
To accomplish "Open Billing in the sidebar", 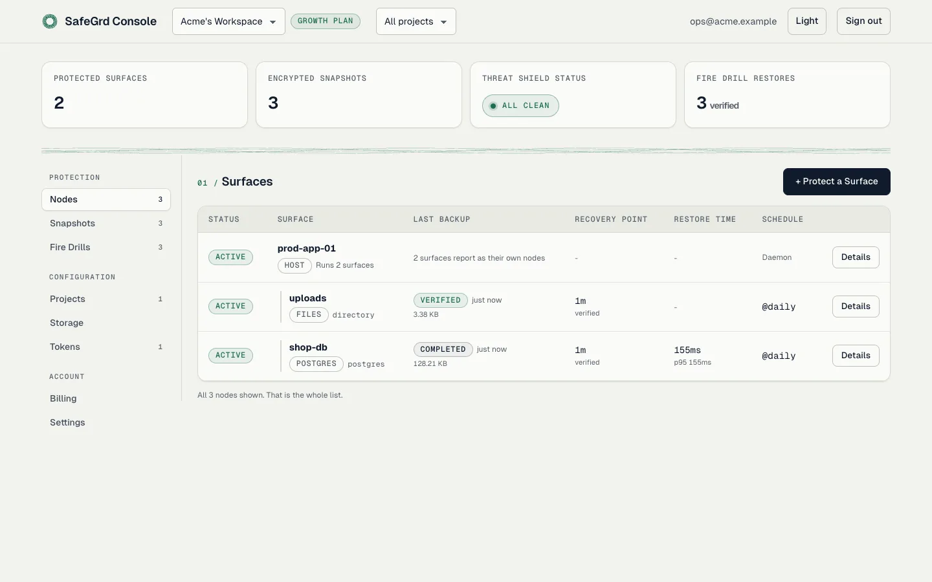I will pyautogui.click(x=106, y=398).
